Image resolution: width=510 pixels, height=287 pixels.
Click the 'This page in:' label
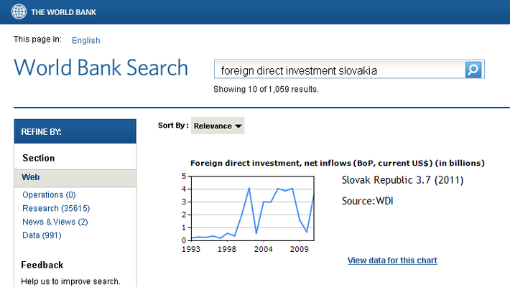pyautogui.click(x=37, y=39)
